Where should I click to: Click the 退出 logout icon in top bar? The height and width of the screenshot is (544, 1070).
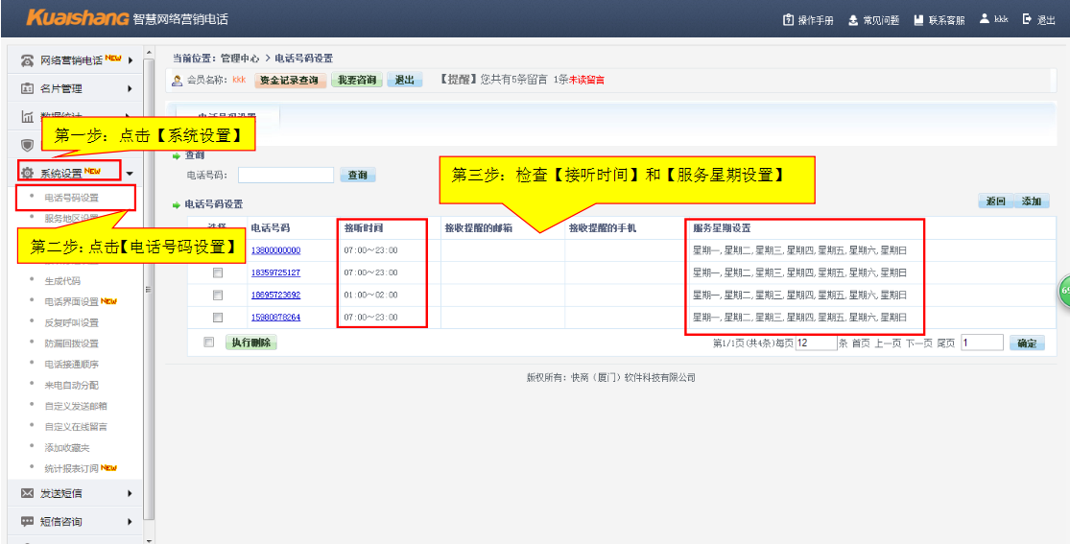coord(1028,19)
